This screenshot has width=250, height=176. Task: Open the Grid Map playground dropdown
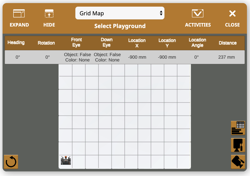click(x=120, y=13)
